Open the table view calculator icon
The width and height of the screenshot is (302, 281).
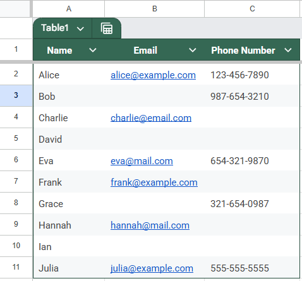pyautogui.click(x=107, y=28)
